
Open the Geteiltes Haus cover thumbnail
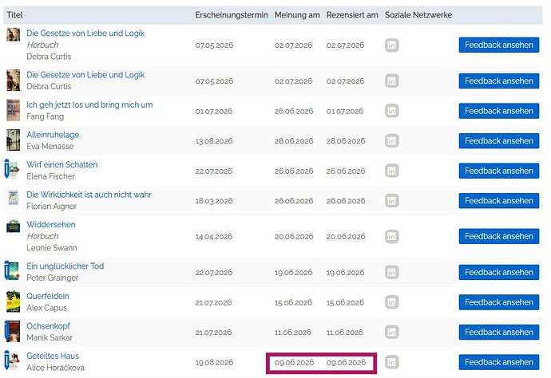click(14, 360)
